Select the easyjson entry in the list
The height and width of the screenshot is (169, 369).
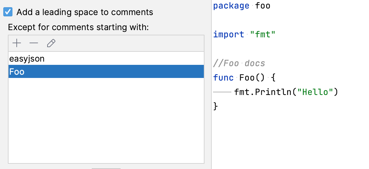[27, 59]
